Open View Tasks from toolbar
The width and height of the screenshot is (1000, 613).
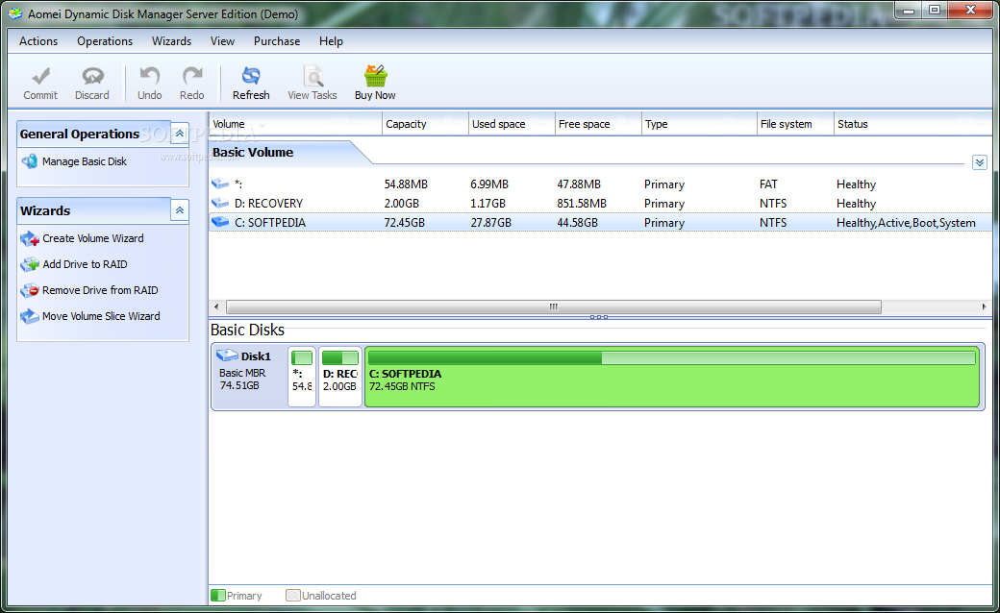[x=312, y=83]
